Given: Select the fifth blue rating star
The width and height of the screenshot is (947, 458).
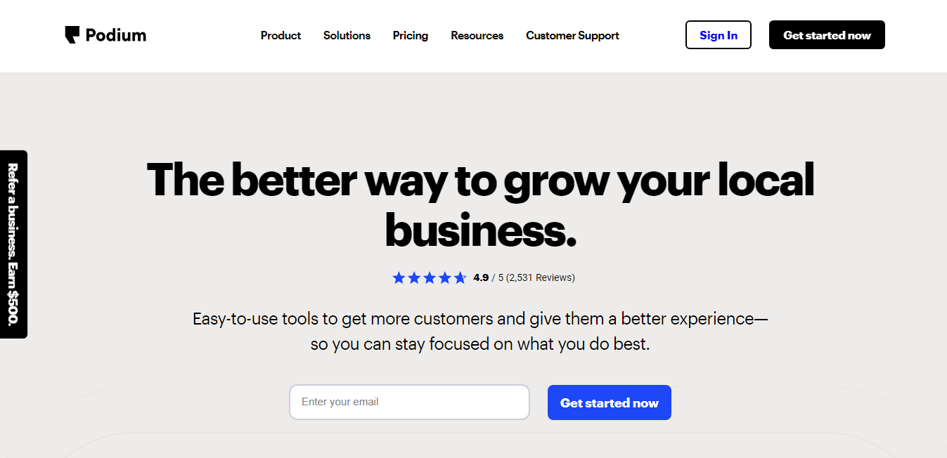Looking at the screenshot, I should tap(460, 277).
